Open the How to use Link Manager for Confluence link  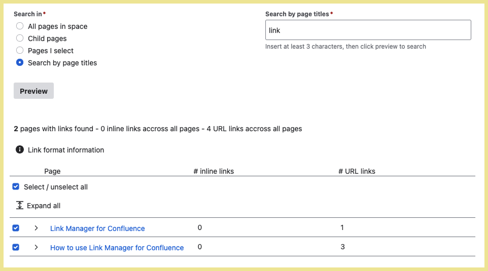coord(117,248)
